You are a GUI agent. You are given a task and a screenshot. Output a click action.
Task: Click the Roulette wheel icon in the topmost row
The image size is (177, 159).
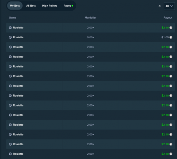pos(10,28)
